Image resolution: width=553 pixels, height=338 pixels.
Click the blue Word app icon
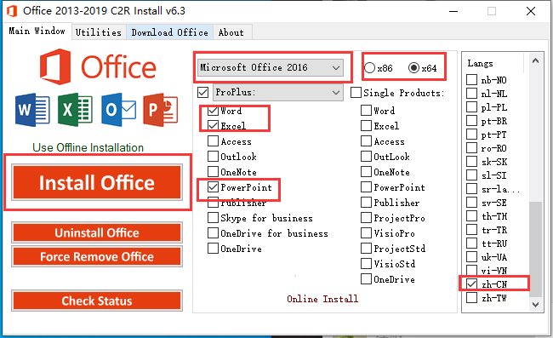click(x=32, y=110)
